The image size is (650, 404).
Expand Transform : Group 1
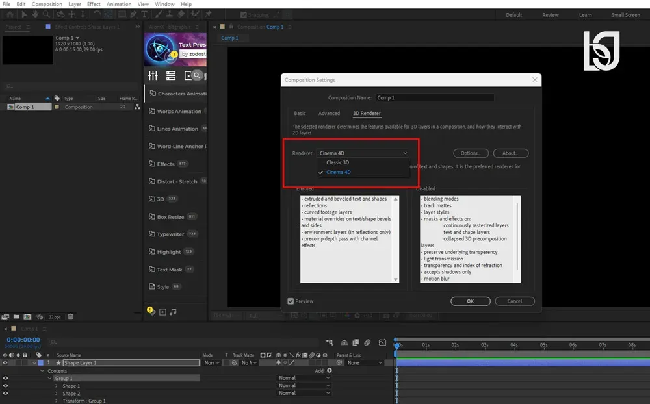[x=57, y=401]
